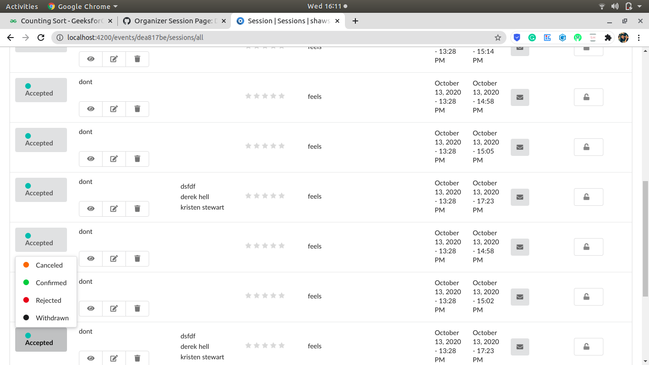The width and height of the screenshot is (649, 365).
Task: Bookmark this page with the star icon
Action: click(498, 38)
